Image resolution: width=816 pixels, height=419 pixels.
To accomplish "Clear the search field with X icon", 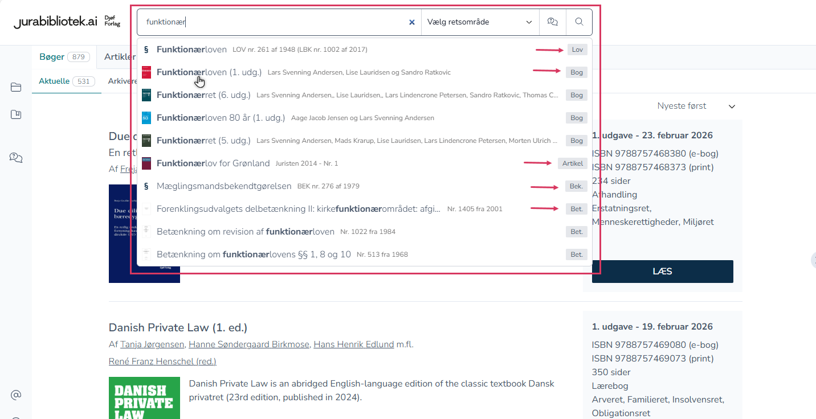I will click(412, 22).
